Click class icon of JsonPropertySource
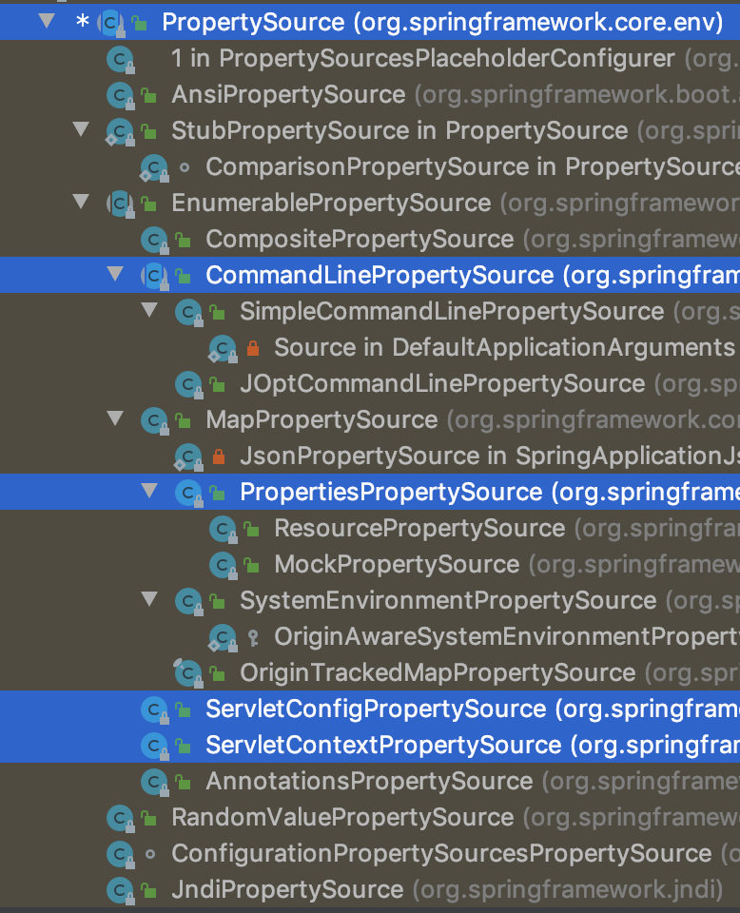 (x=188, y=456)
